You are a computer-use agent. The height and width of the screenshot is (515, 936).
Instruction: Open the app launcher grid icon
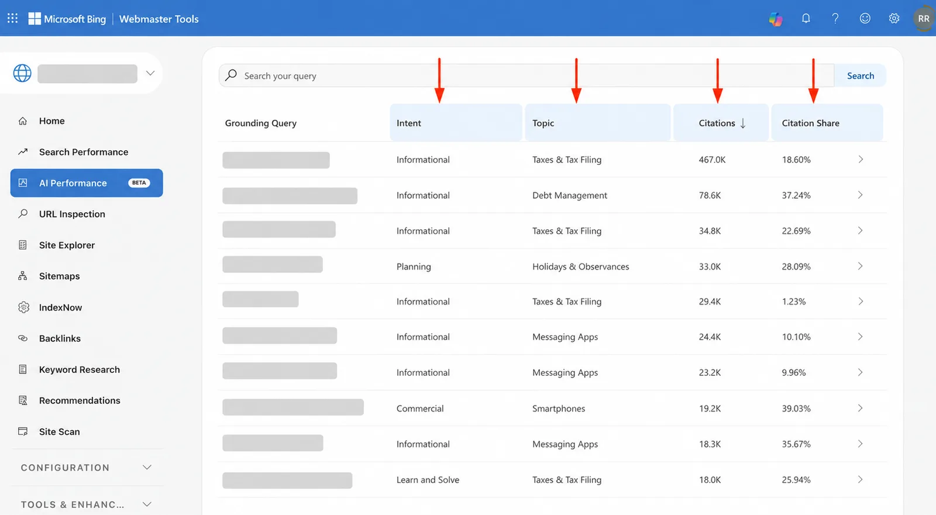[12, 18]
